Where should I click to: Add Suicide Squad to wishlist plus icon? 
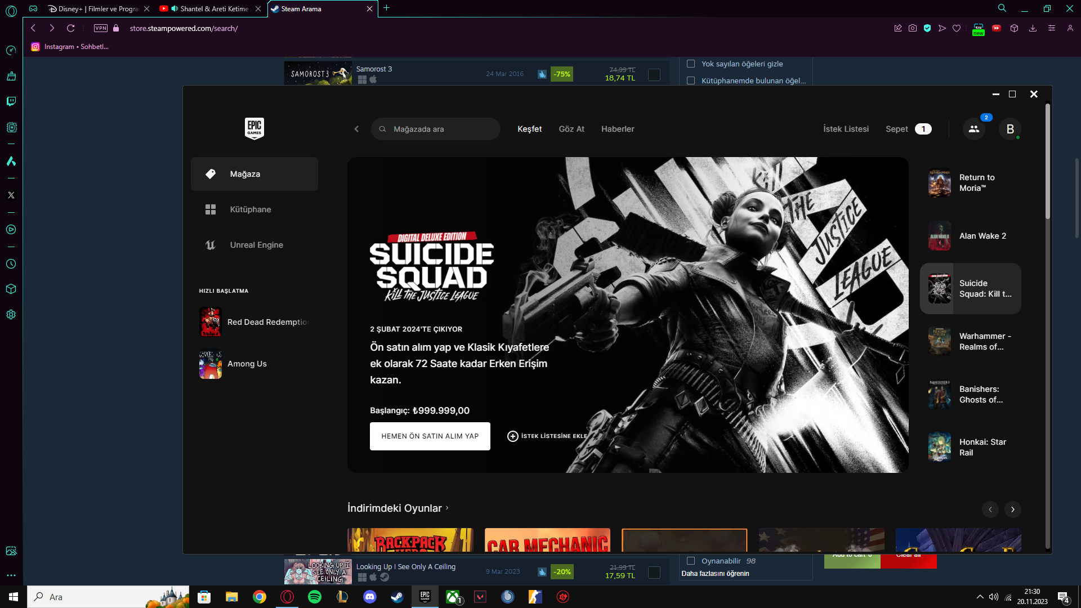(x=512, y=436)
